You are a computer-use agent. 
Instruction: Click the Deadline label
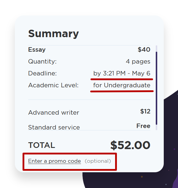click(42, 73)
